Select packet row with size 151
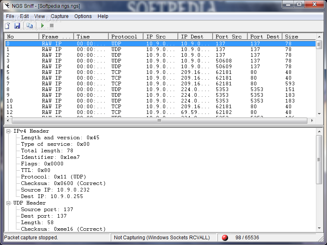Image resolution: width=327 pixels, height=245 pixels. tap(160, 89)
